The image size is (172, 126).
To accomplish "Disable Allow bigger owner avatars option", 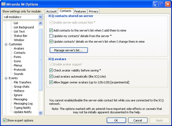I will click(x=51, y=82).
